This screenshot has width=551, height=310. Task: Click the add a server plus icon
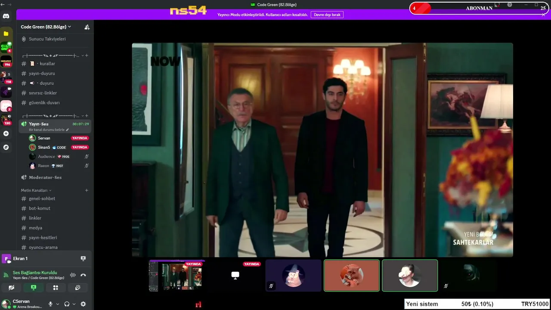tap(6, 133)
